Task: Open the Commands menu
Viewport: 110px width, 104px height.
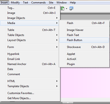Action: pos(38,2)
